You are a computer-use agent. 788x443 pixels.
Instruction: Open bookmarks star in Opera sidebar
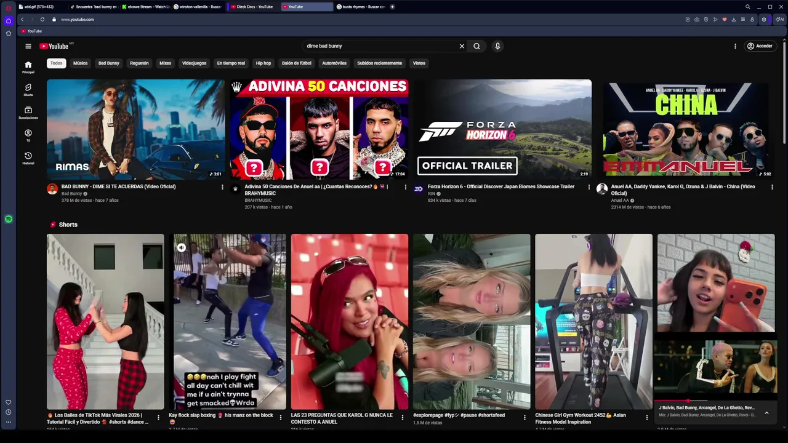pyautogui.click(x=9, y=33)
